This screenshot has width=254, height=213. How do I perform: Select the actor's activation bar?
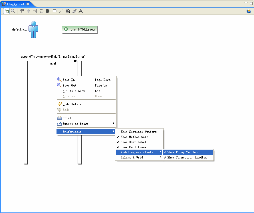pyautogui.click(x=26, y=112)
